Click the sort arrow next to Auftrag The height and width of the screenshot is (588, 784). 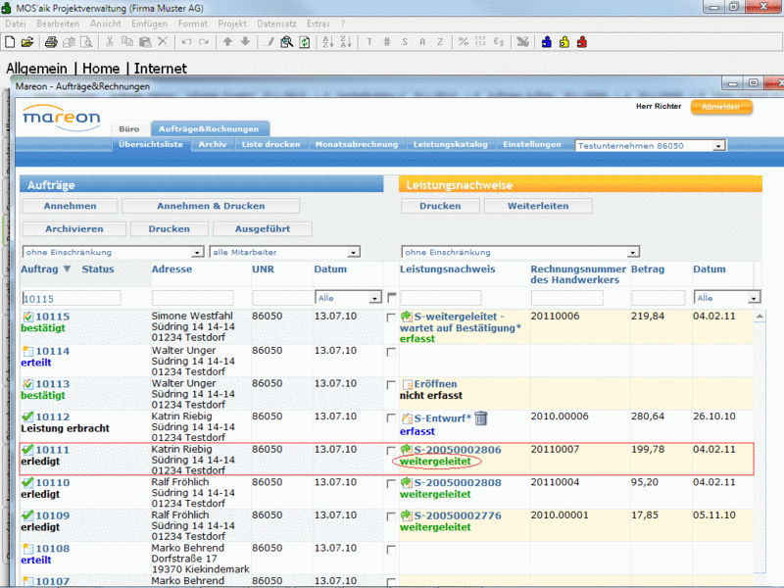click(67, 269)
